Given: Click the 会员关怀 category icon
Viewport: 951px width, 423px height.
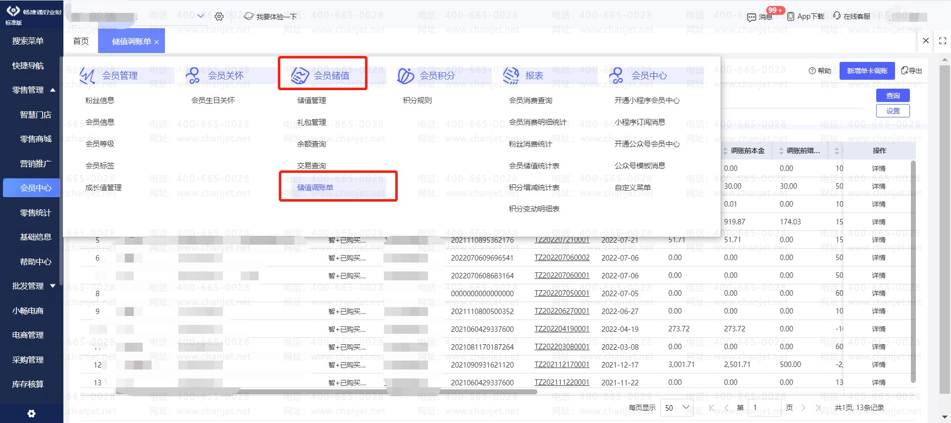Looking at the screenshot, I should (193, 75).
